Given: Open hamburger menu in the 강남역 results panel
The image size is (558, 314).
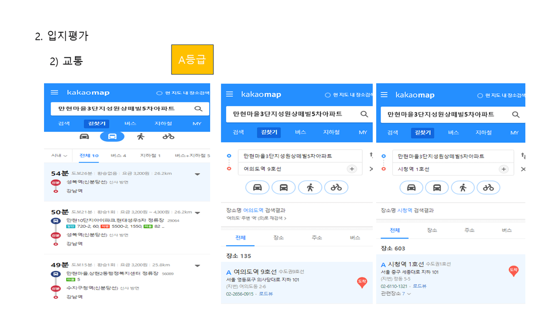Looking at the screenshot, I should point(55,92).
